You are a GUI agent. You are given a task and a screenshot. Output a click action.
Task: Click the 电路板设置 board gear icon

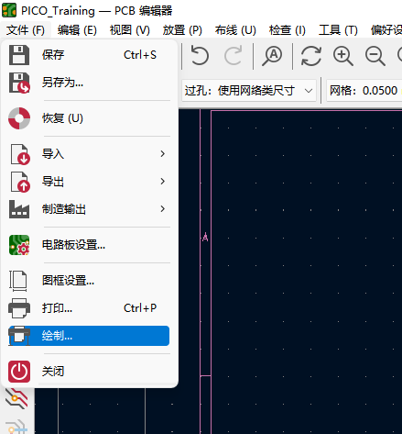coord(19,245)
